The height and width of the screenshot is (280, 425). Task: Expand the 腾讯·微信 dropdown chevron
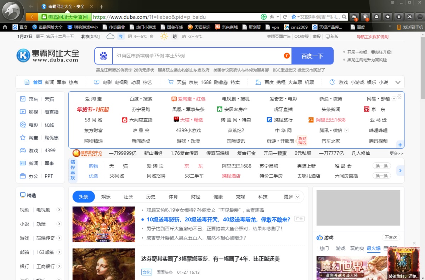click(346, 130)
